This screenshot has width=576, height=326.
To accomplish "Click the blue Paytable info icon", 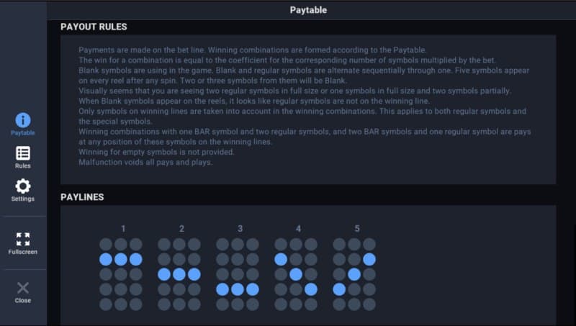I will 23,120.
